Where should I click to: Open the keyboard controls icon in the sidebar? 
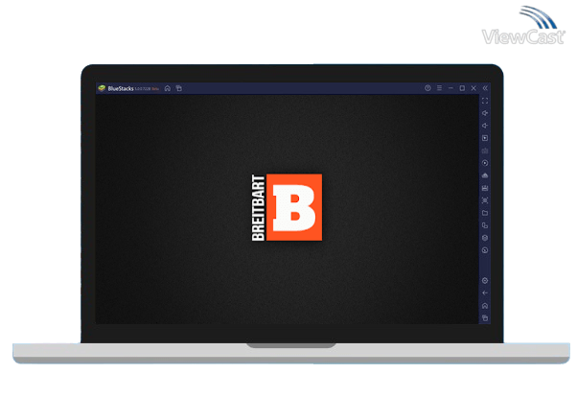click(485, 151)
